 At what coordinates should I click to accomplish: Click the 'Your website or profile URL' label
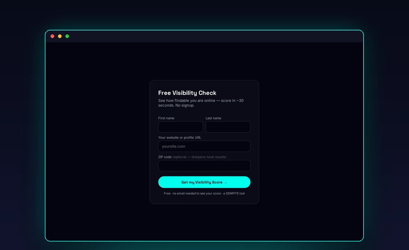coord(180,137)
